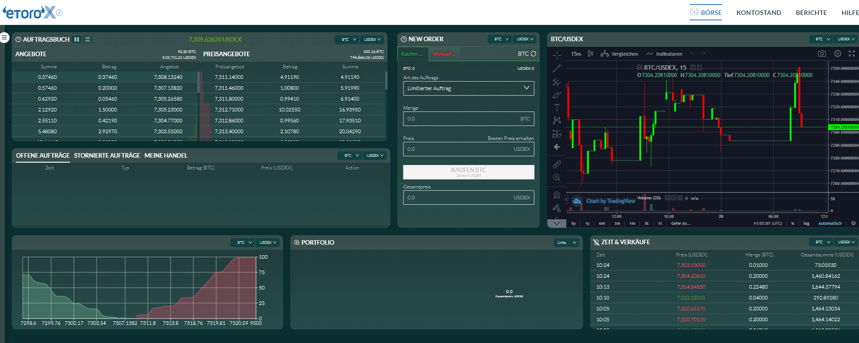Viewport: 859px width, 343px height.
Task: Select the crosshair cursor tool on chart
Action: click(x=557, y=55)
